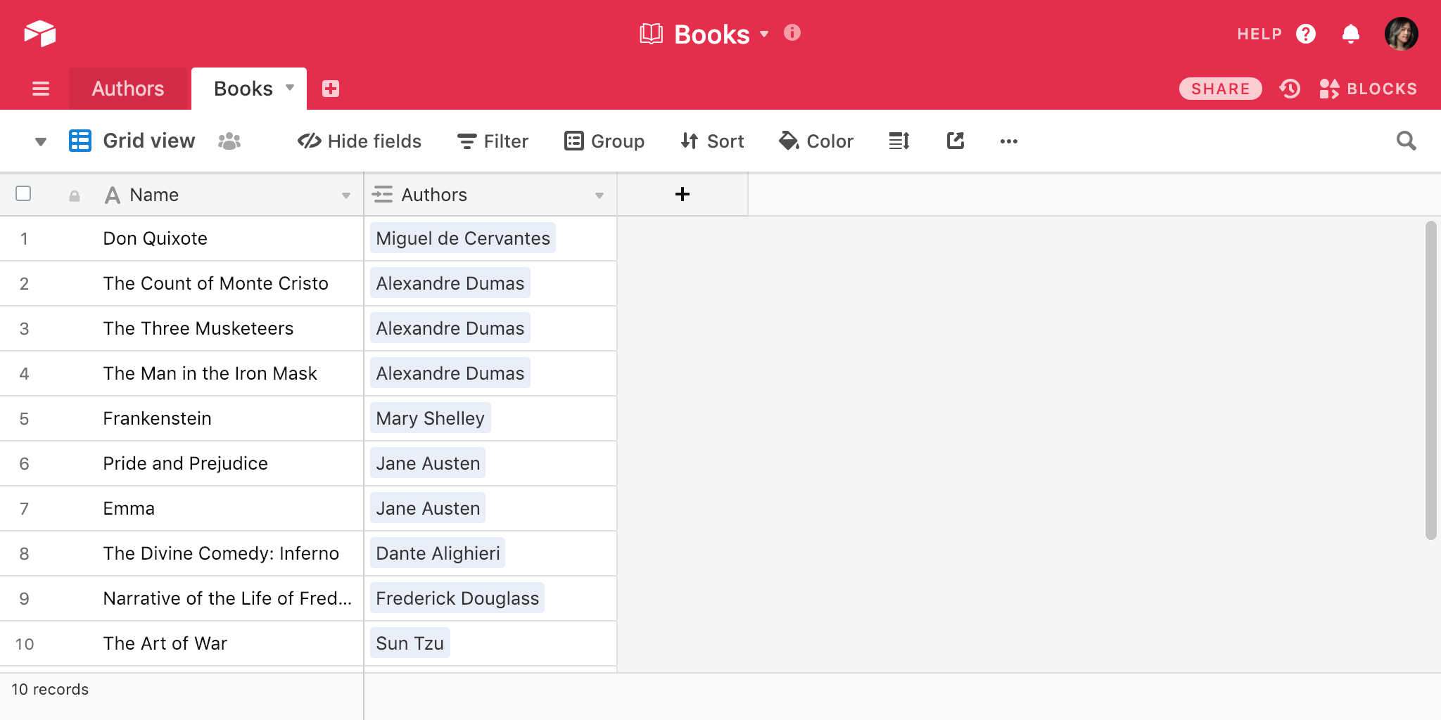Click the Share button

point(1221,89)
